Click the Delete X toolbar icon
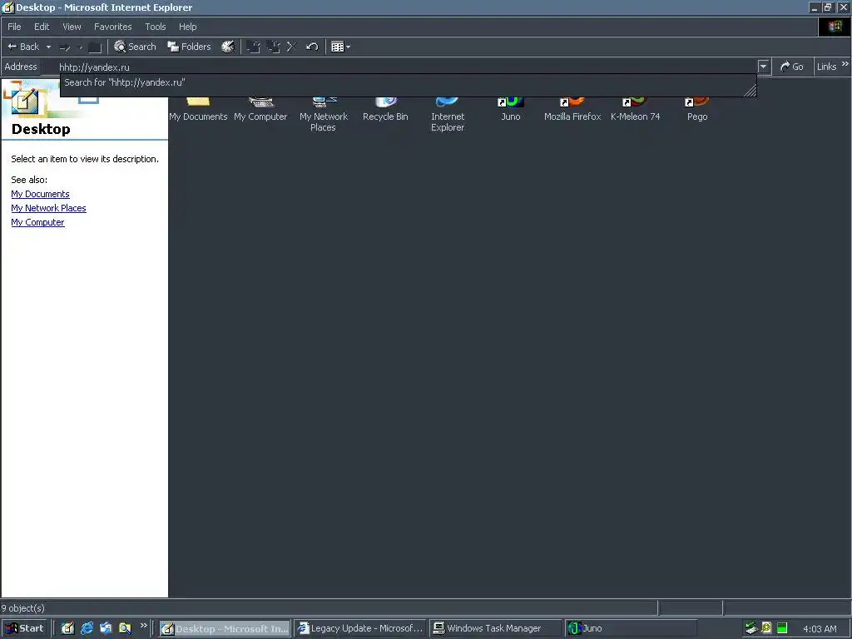Image resolution: width=852 pixels, height=639 pixels. tap(292, 47)
